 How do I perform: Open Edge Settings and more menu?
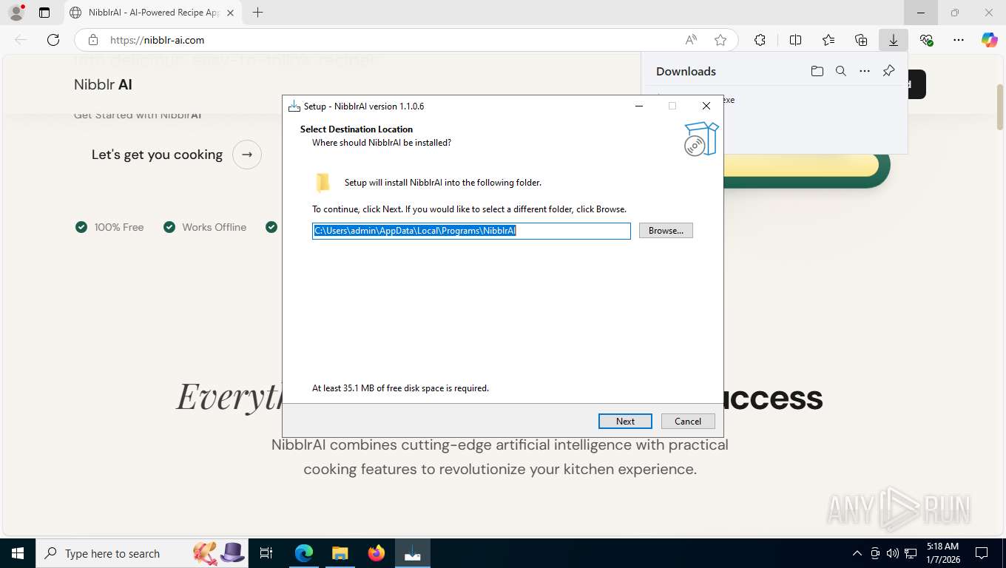tap(959, 40)
